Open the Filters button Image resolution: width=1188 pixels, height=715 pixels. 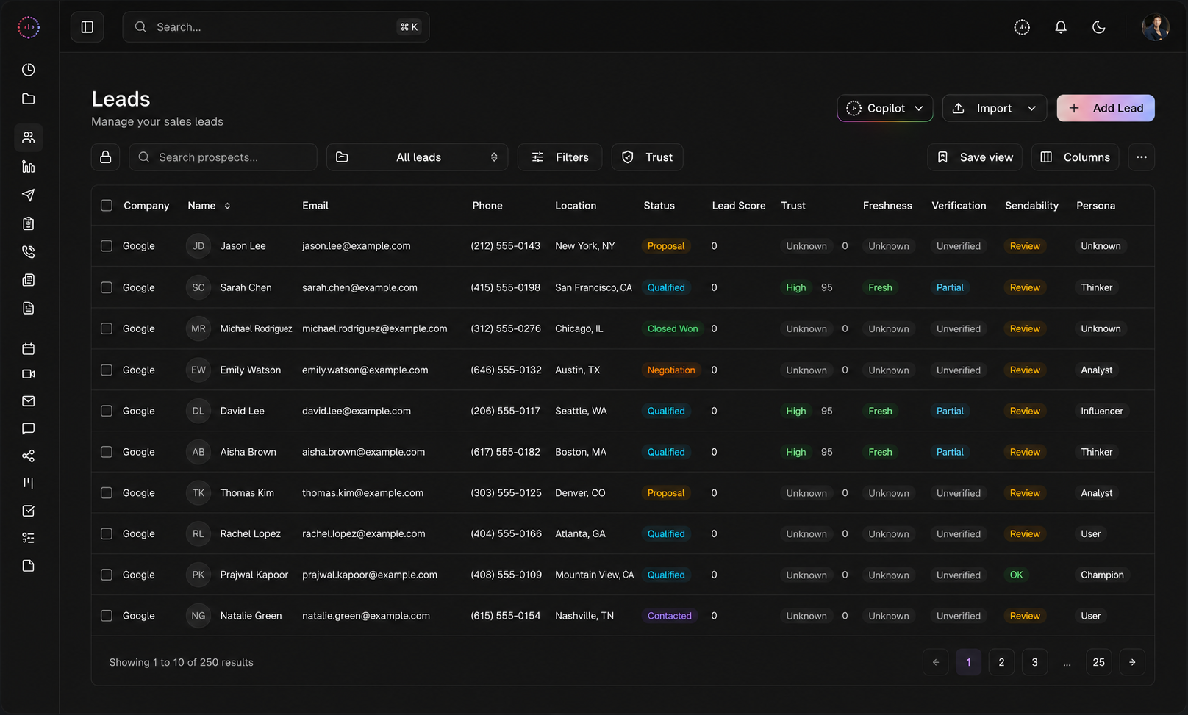click(x=559, y=157)
